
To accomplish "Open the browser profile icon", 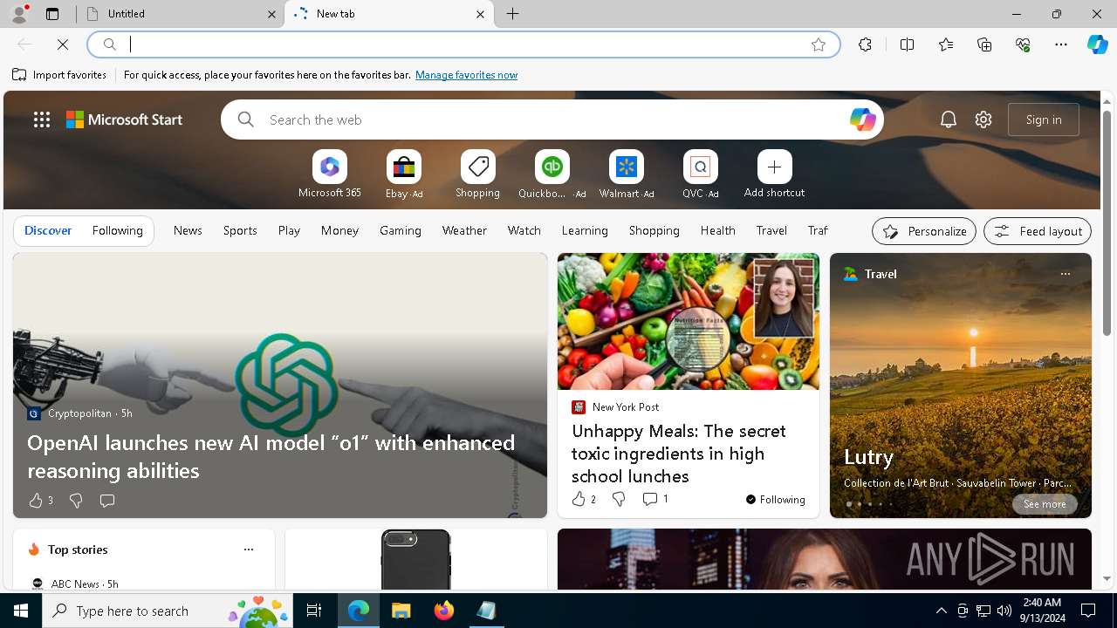I will coord(19,14).
